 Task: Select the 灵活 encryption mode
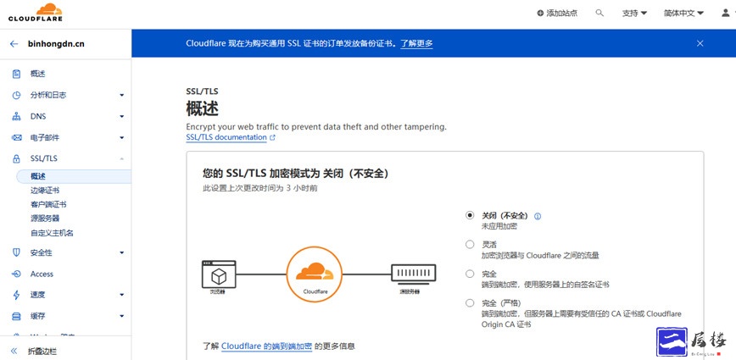pyautogui.click(x=470, y=244)
